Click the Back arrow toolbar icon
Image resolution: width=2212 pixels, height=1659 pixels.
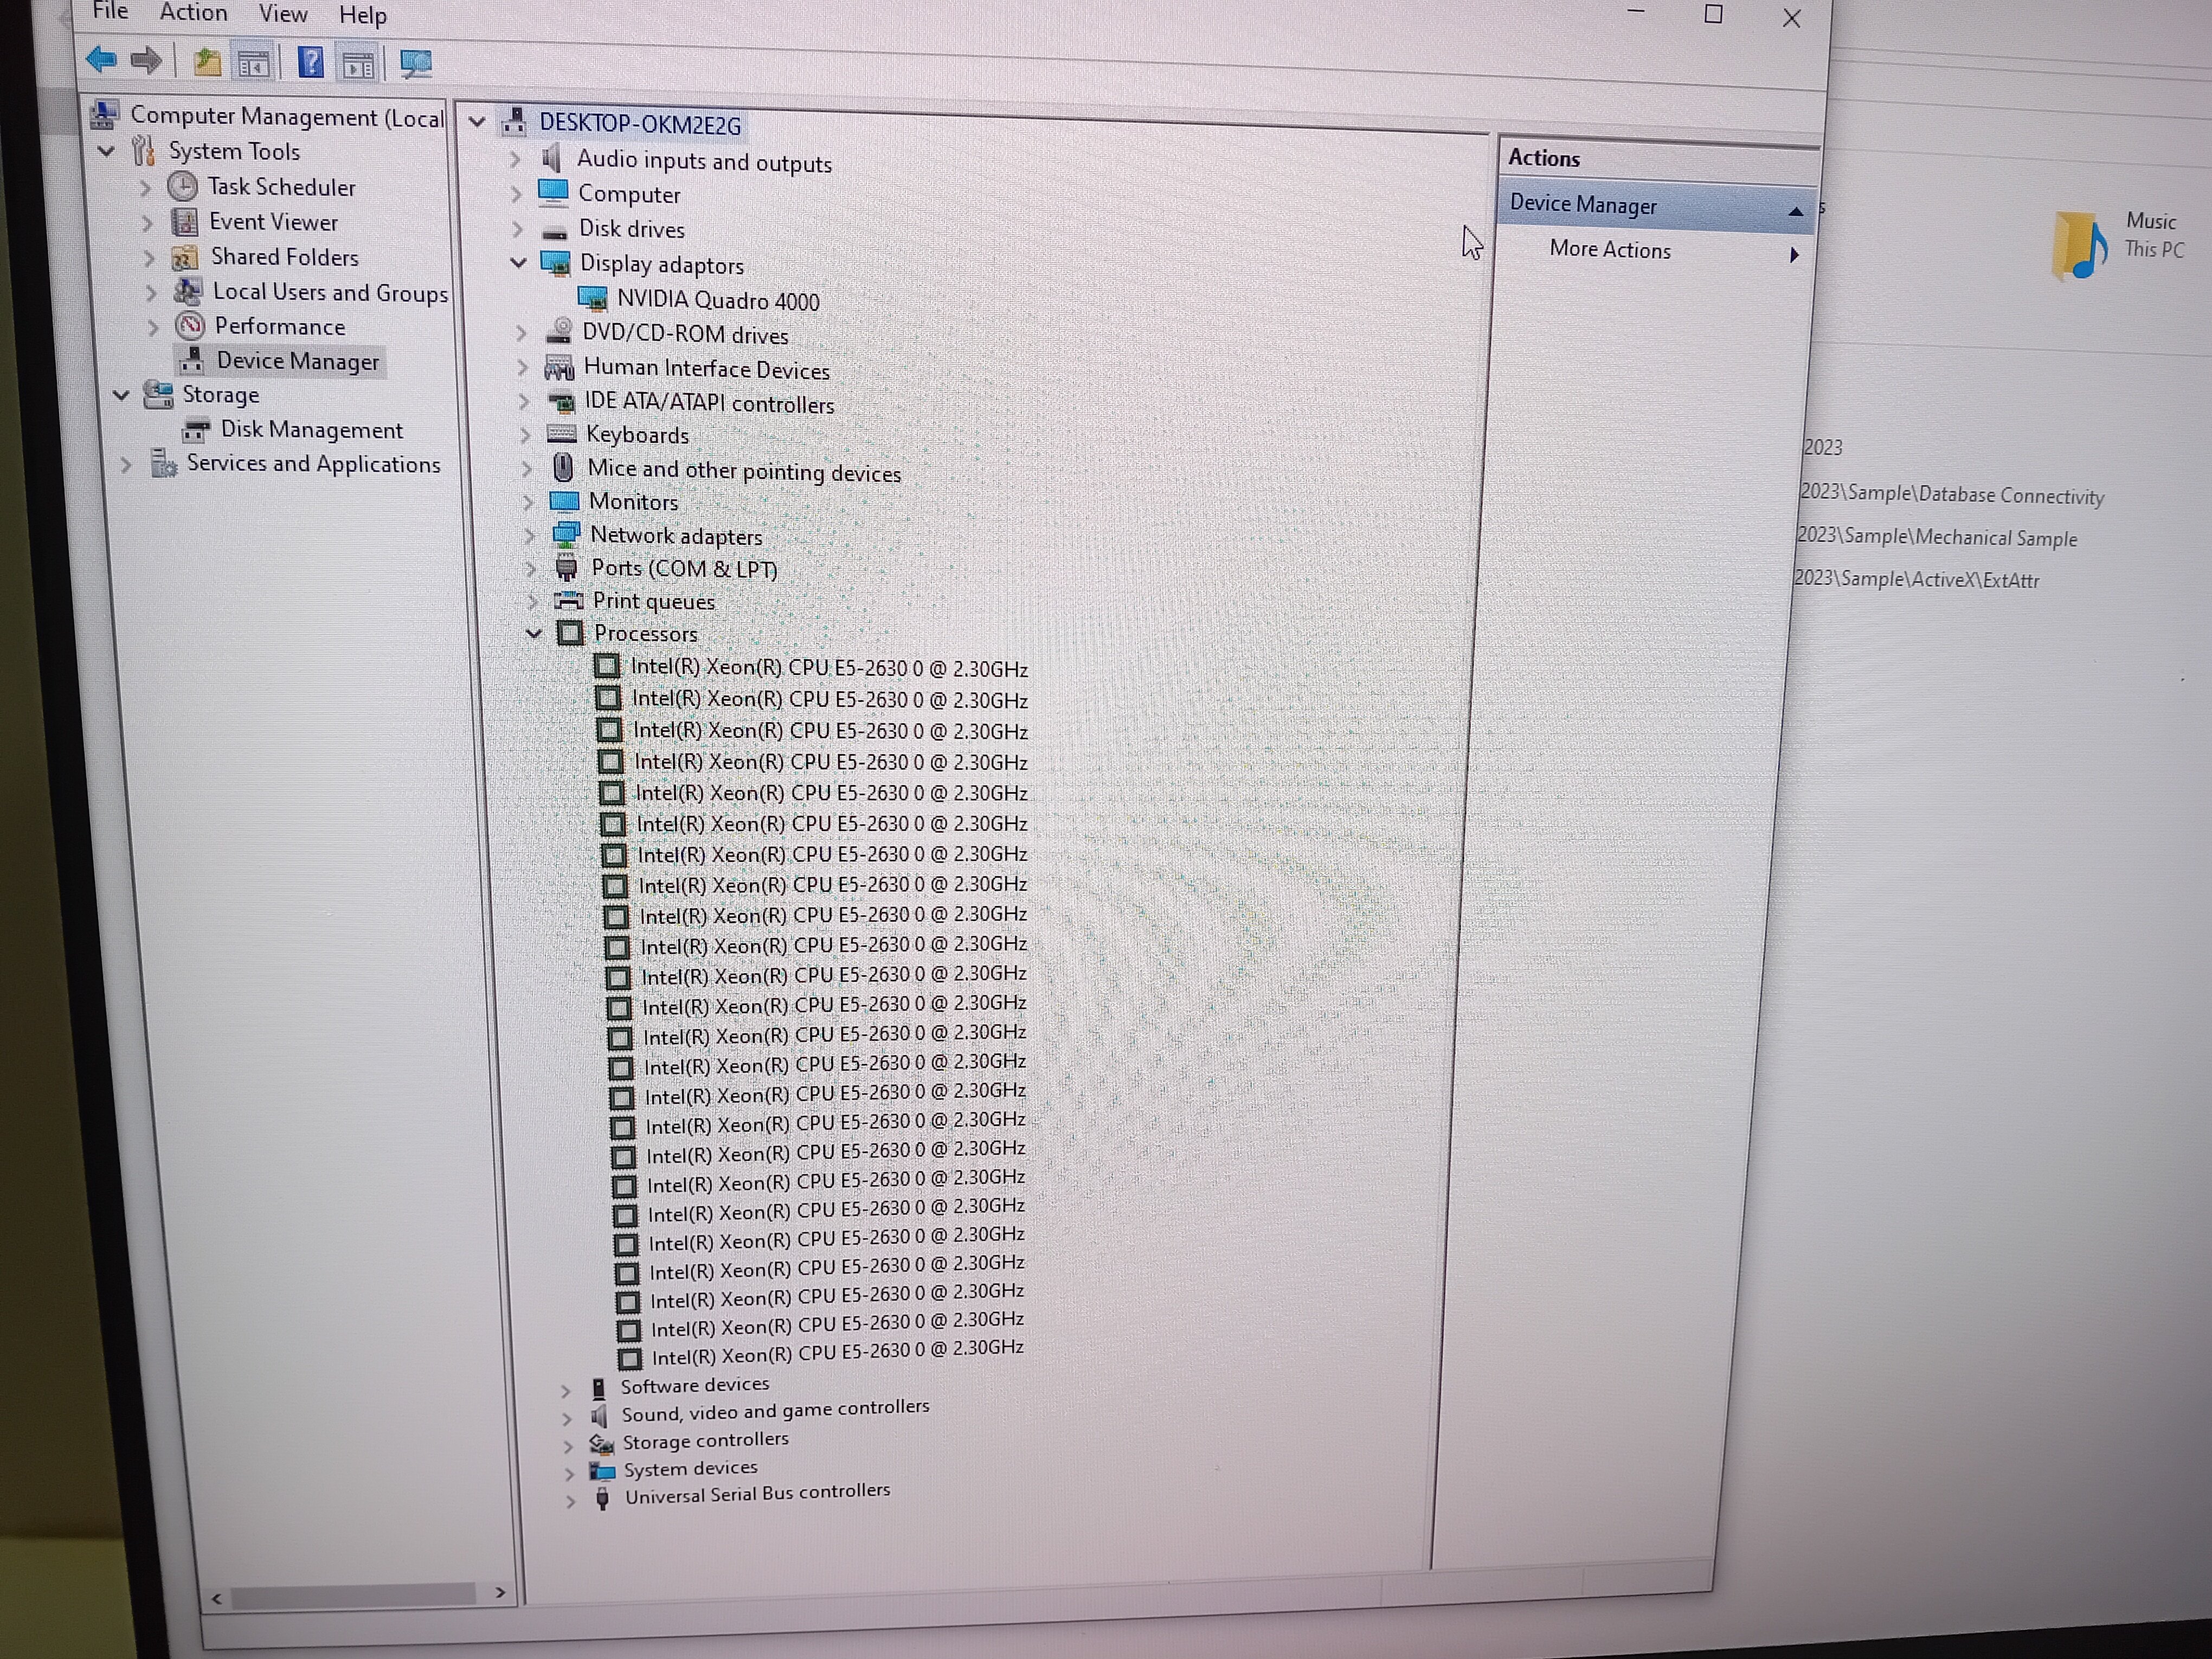pyautogui.click(x=101, y=60)
